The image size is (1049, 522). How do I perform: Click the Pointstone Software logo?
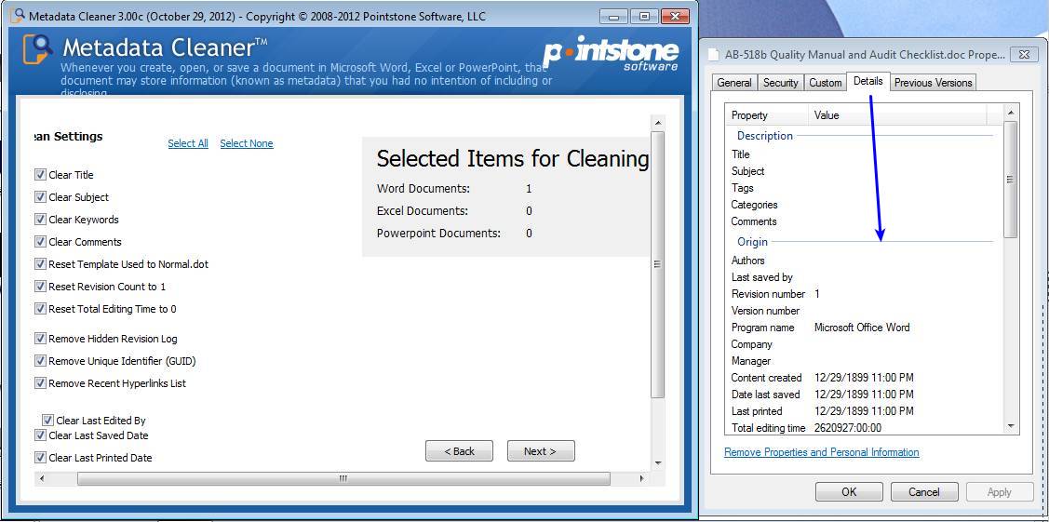click(611, 53)
